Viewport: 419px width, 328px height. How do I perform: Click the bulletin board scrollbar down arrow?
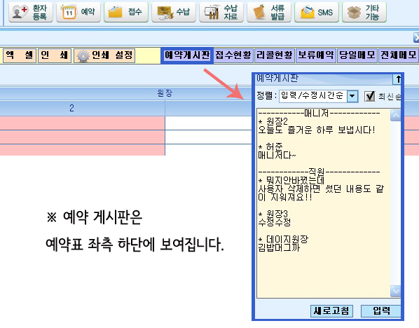coord(395,291)
